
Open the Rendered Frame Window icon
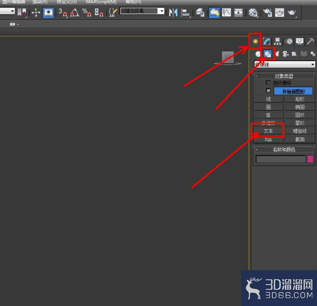(280, 13)
